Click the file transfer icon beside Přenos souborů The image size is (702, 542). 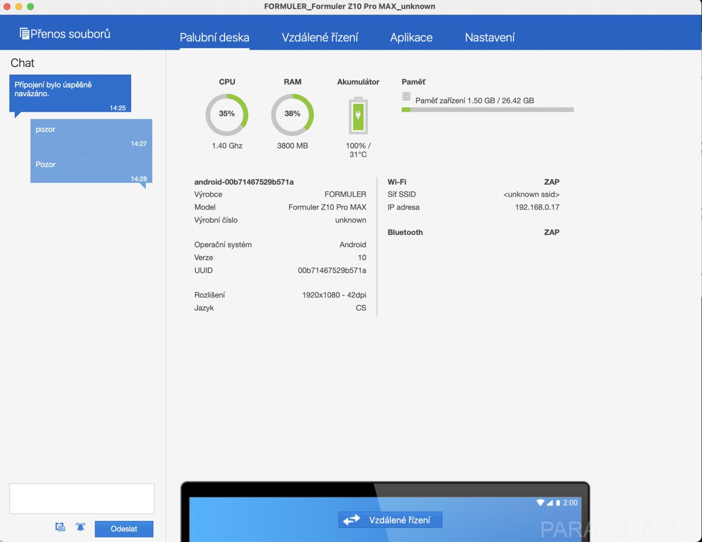(24, 33)
